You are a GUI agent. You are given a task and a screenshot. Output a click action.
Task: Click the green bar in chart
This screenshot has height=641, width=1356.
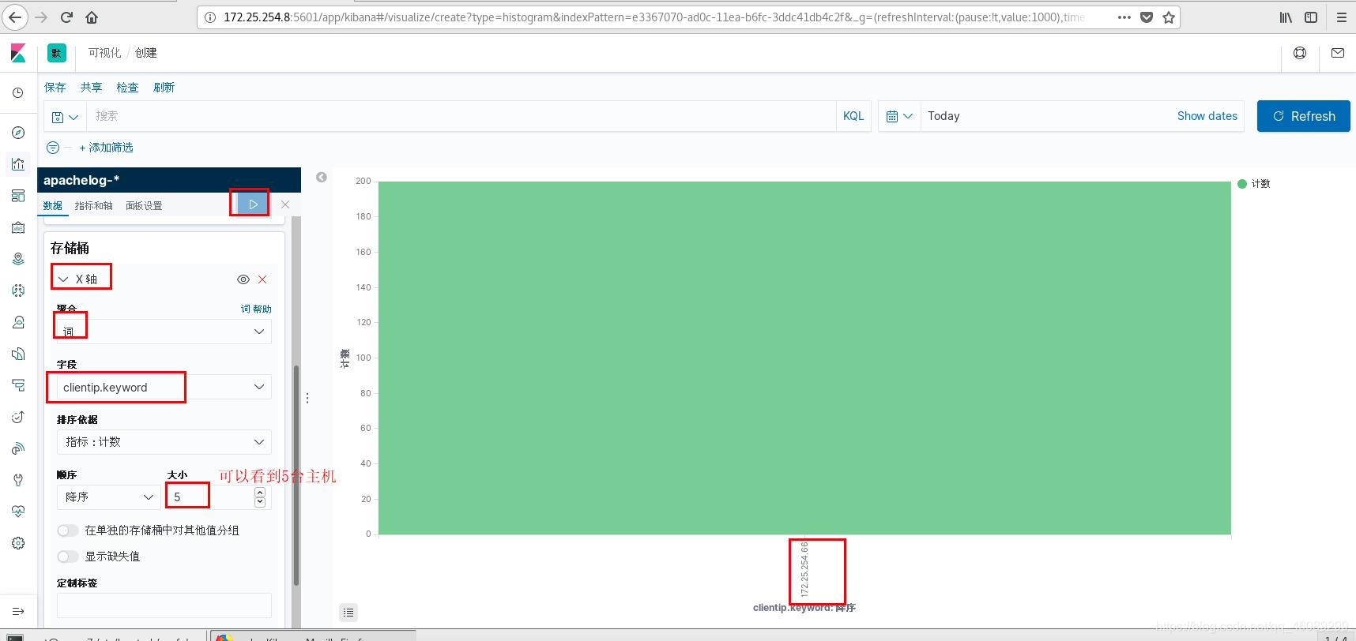click(x=804, y=358)
